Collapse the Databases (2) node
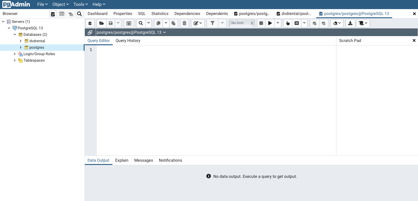Screen dimensions: 418x201 [x=15, y=35]
